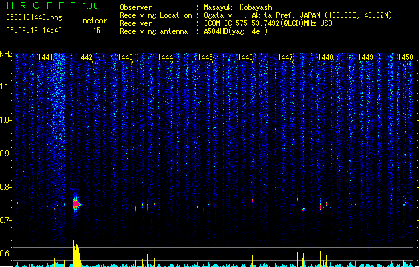Screen dimensions: 420x267
Task: Select the ICOM IC-575 receiver text
Action: pos(268,23)
